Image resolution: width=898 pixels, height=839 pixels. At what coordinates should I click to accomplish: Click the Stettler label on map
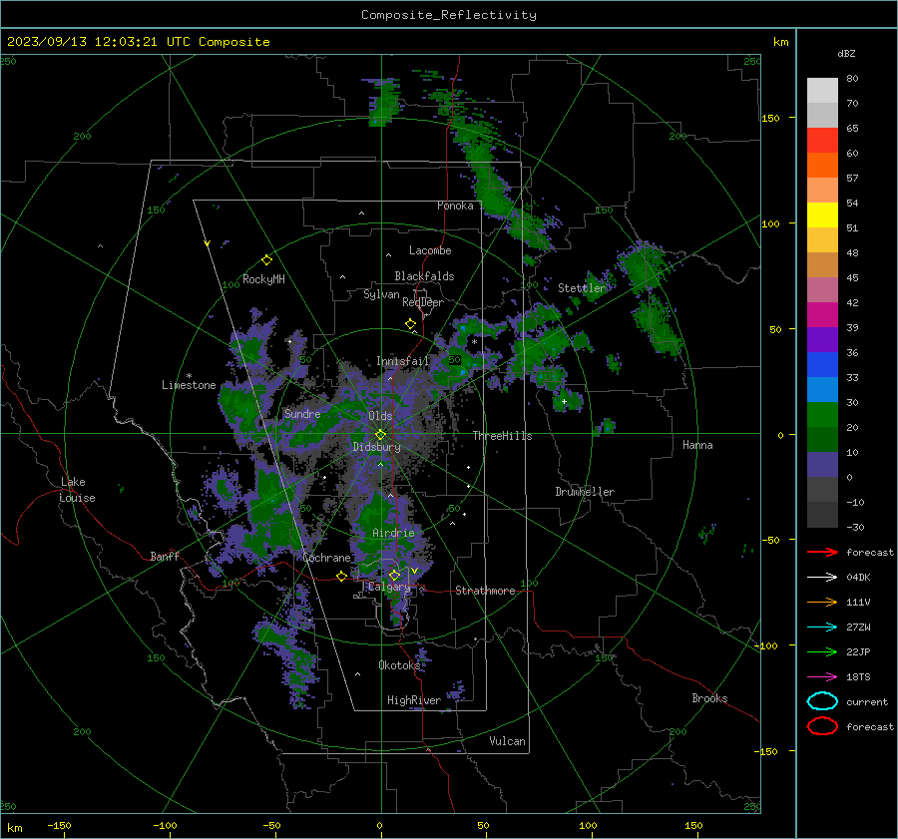pos(582,288)
